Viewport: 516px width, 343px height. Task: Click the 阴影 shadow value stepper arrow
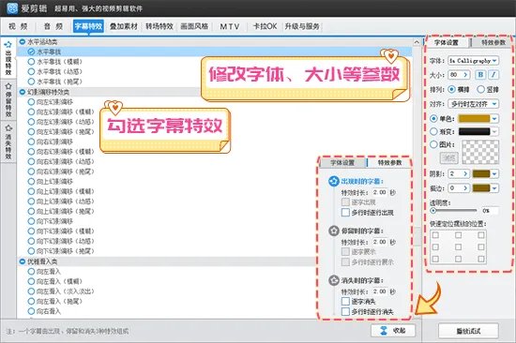pos(465,173)
